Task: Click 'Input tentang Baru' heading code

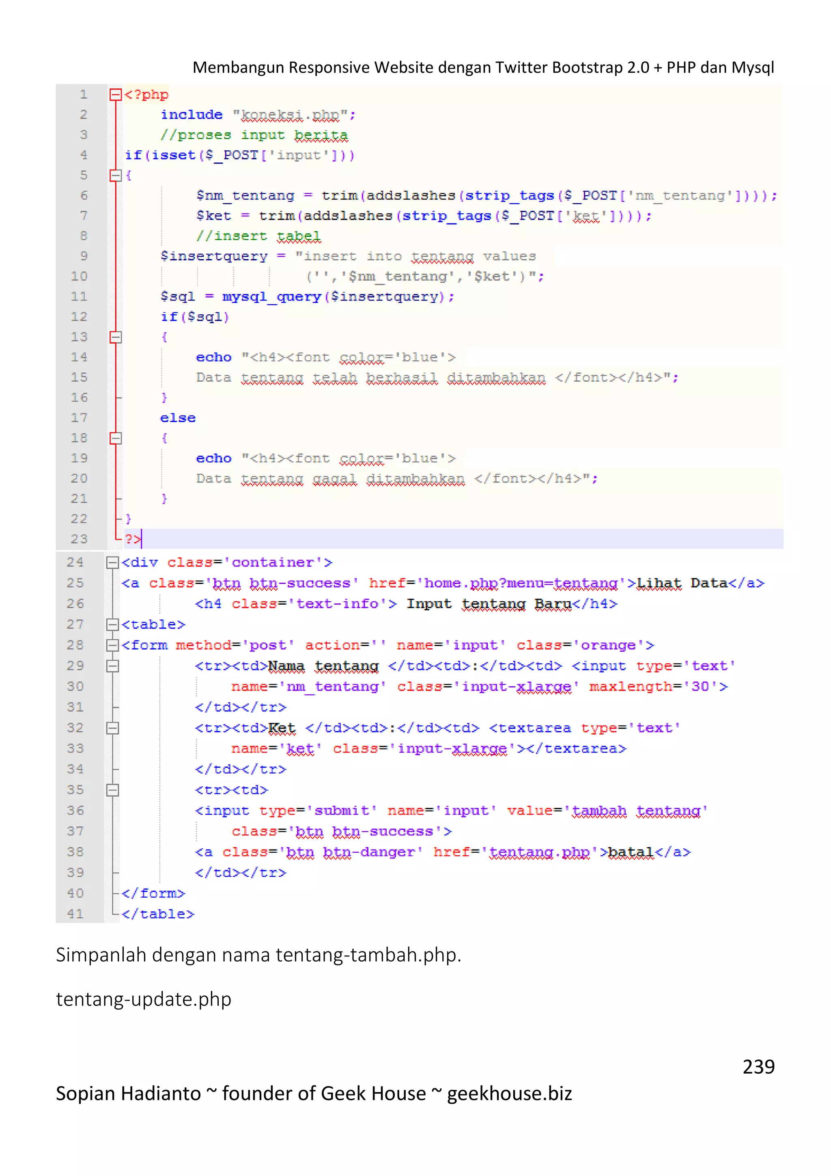Action: [489, 604]
